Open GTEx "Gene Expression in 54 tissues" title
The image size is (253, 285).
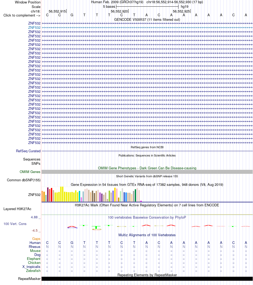click(147, 184)
